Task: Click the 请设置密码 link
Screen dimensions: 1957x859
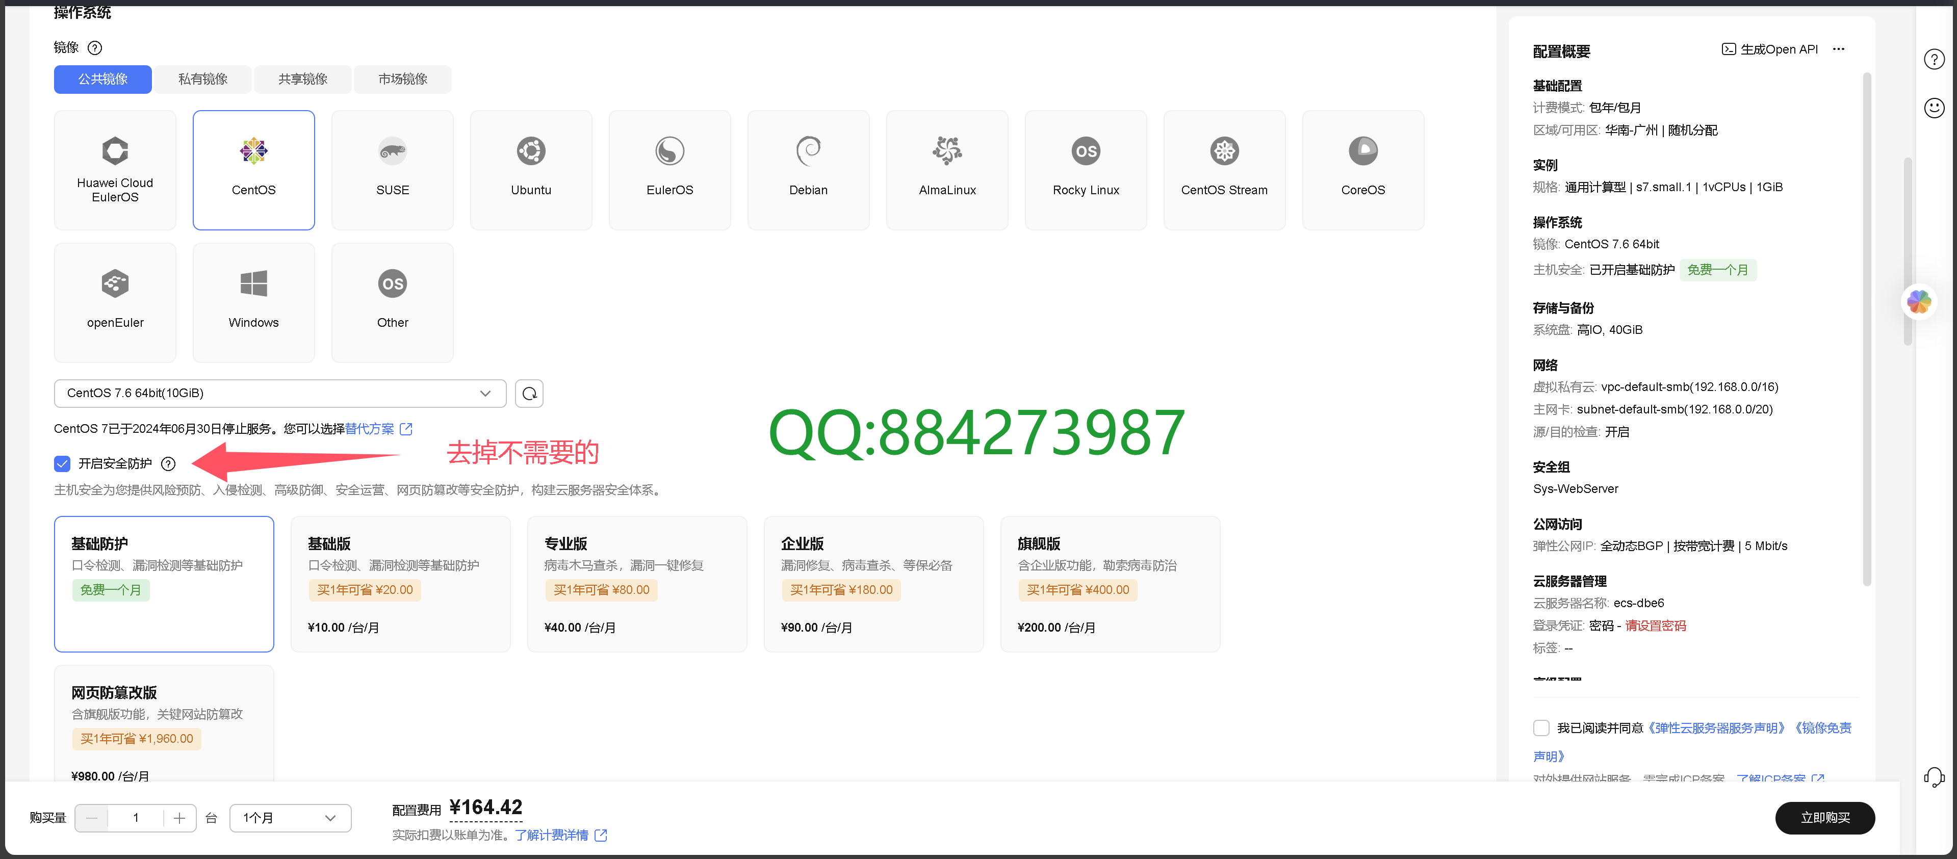Action: (x=1656, y=626)
